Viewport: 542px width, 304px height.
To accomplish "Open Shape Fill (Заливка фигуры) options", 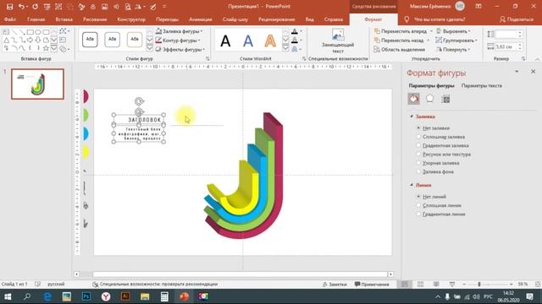I will point(179,31).
